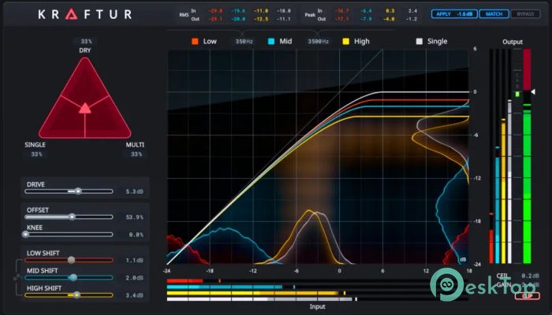Select the Low band label
The height and width of the screenshot is (315, 552).
[x=210, y=40]
